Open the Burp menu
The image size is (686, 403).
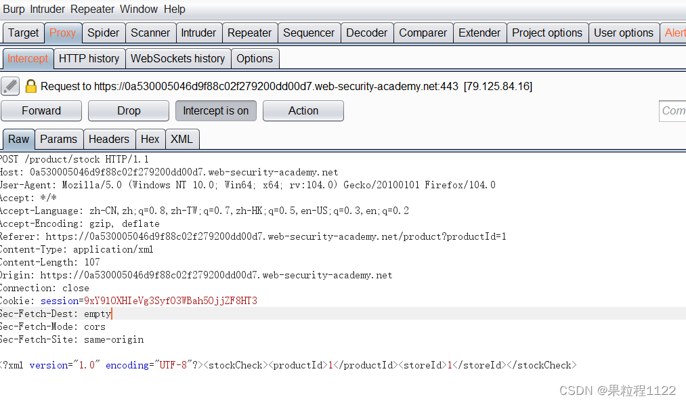pos(14,9)
